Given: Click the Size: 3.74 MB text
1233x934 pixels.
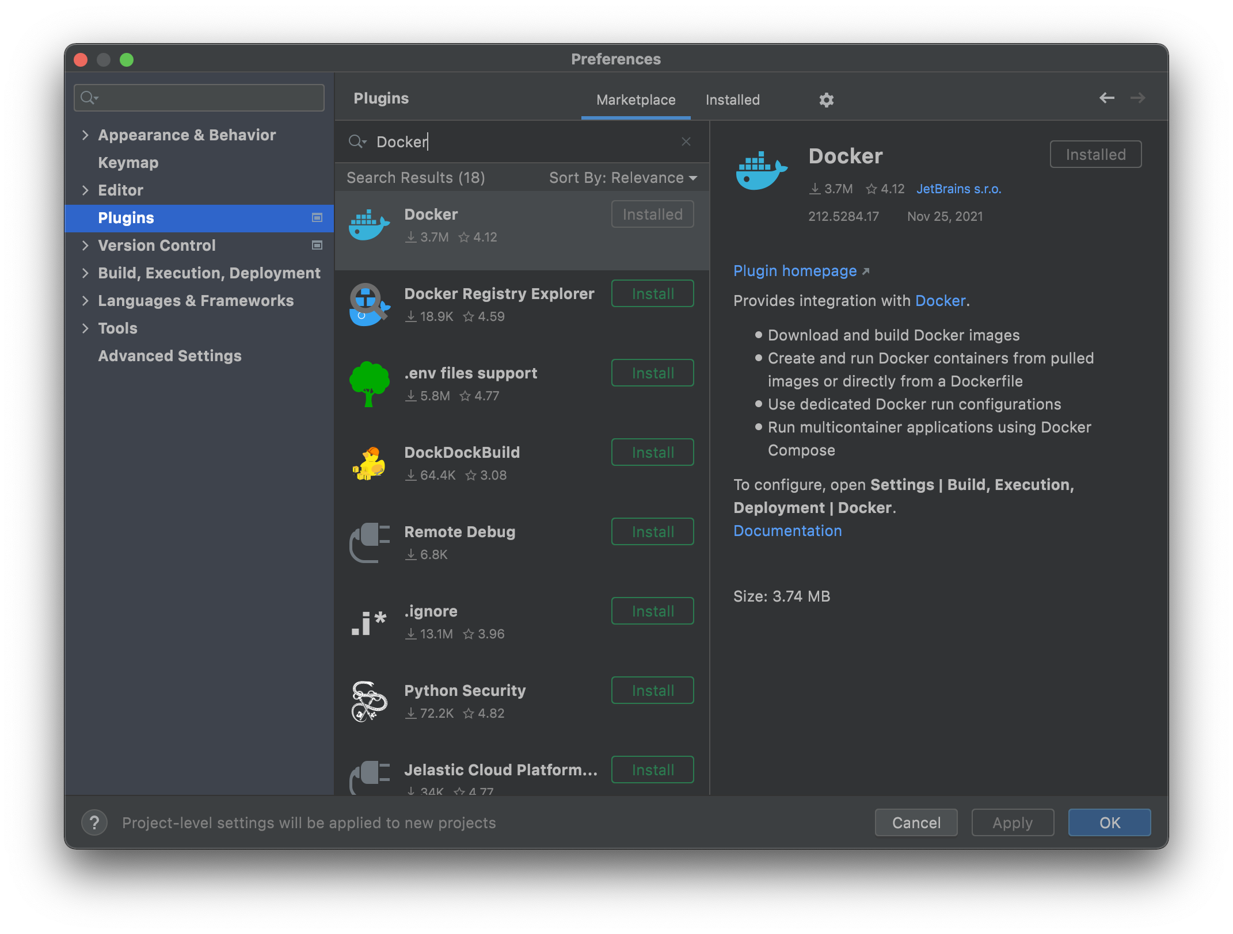Looking at the screenshot, I should tap(782, 596).
